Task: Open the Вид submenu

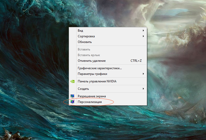Action: pyautogui.click(x=108, y=31)
